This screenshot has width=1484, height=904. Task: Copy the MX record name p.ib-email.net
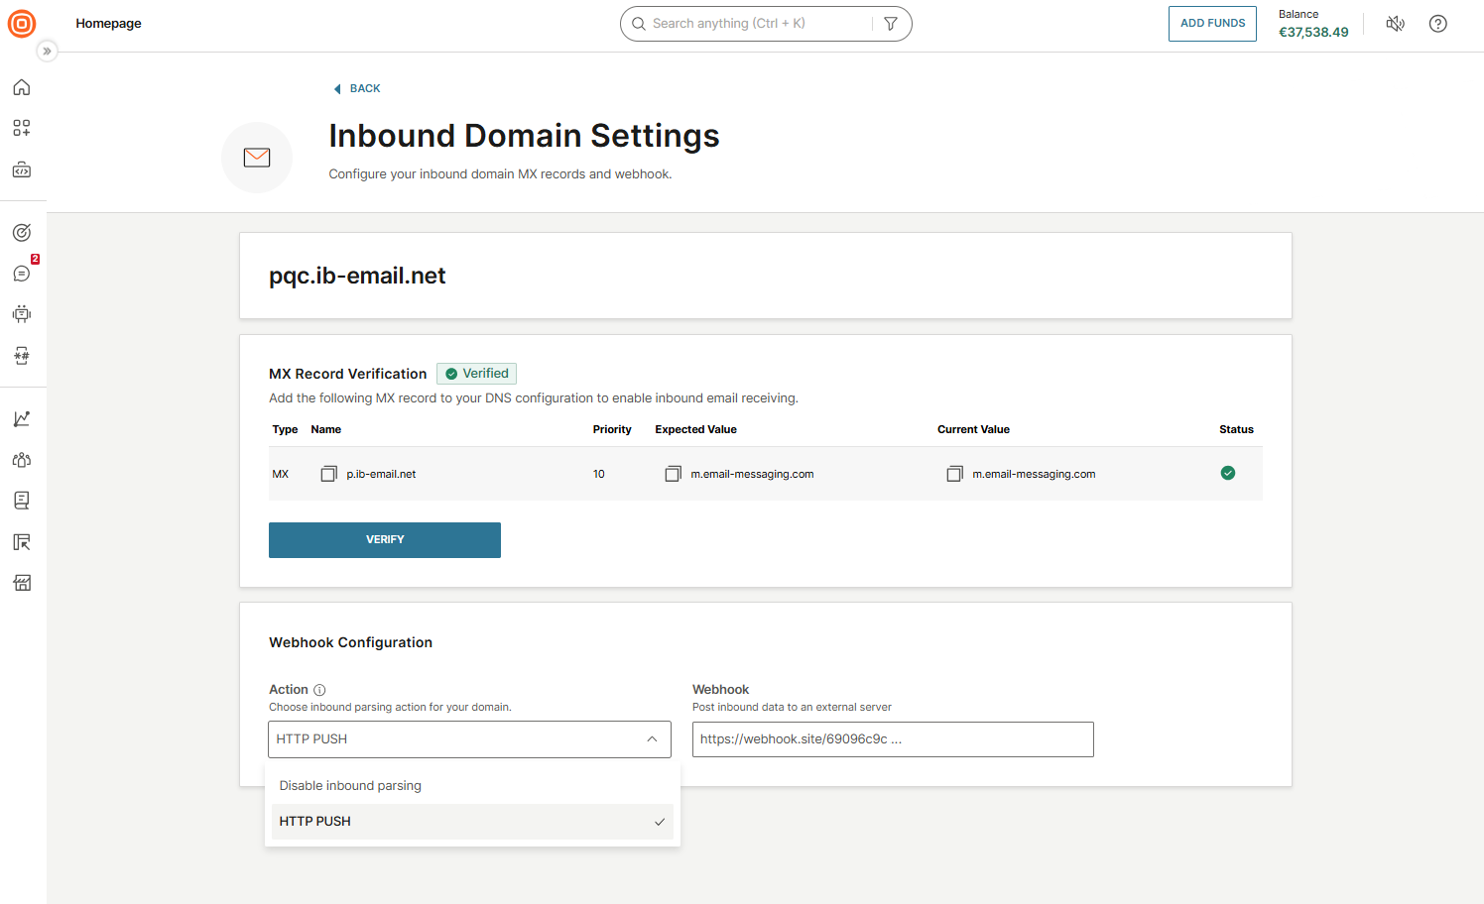[328, 473]
